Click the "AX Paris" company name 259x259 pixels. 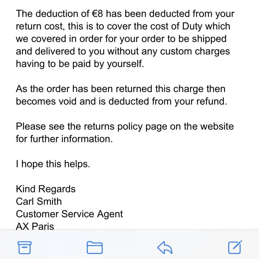pyautogui.click(x=35, y=226)
